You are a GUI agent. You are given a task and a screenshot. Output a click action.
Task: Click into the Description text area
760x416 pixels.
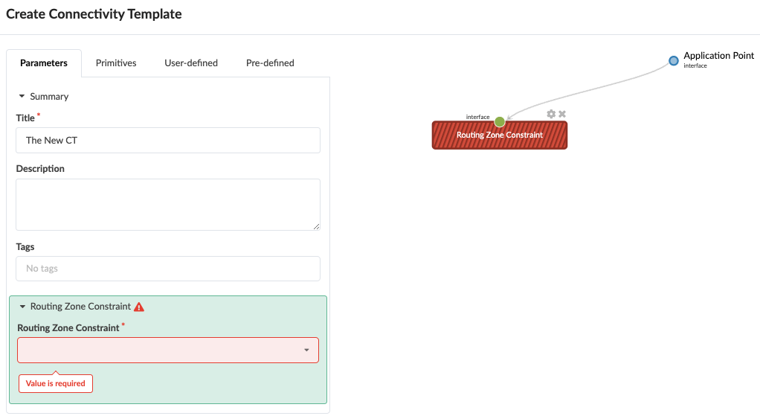point(168,204)
